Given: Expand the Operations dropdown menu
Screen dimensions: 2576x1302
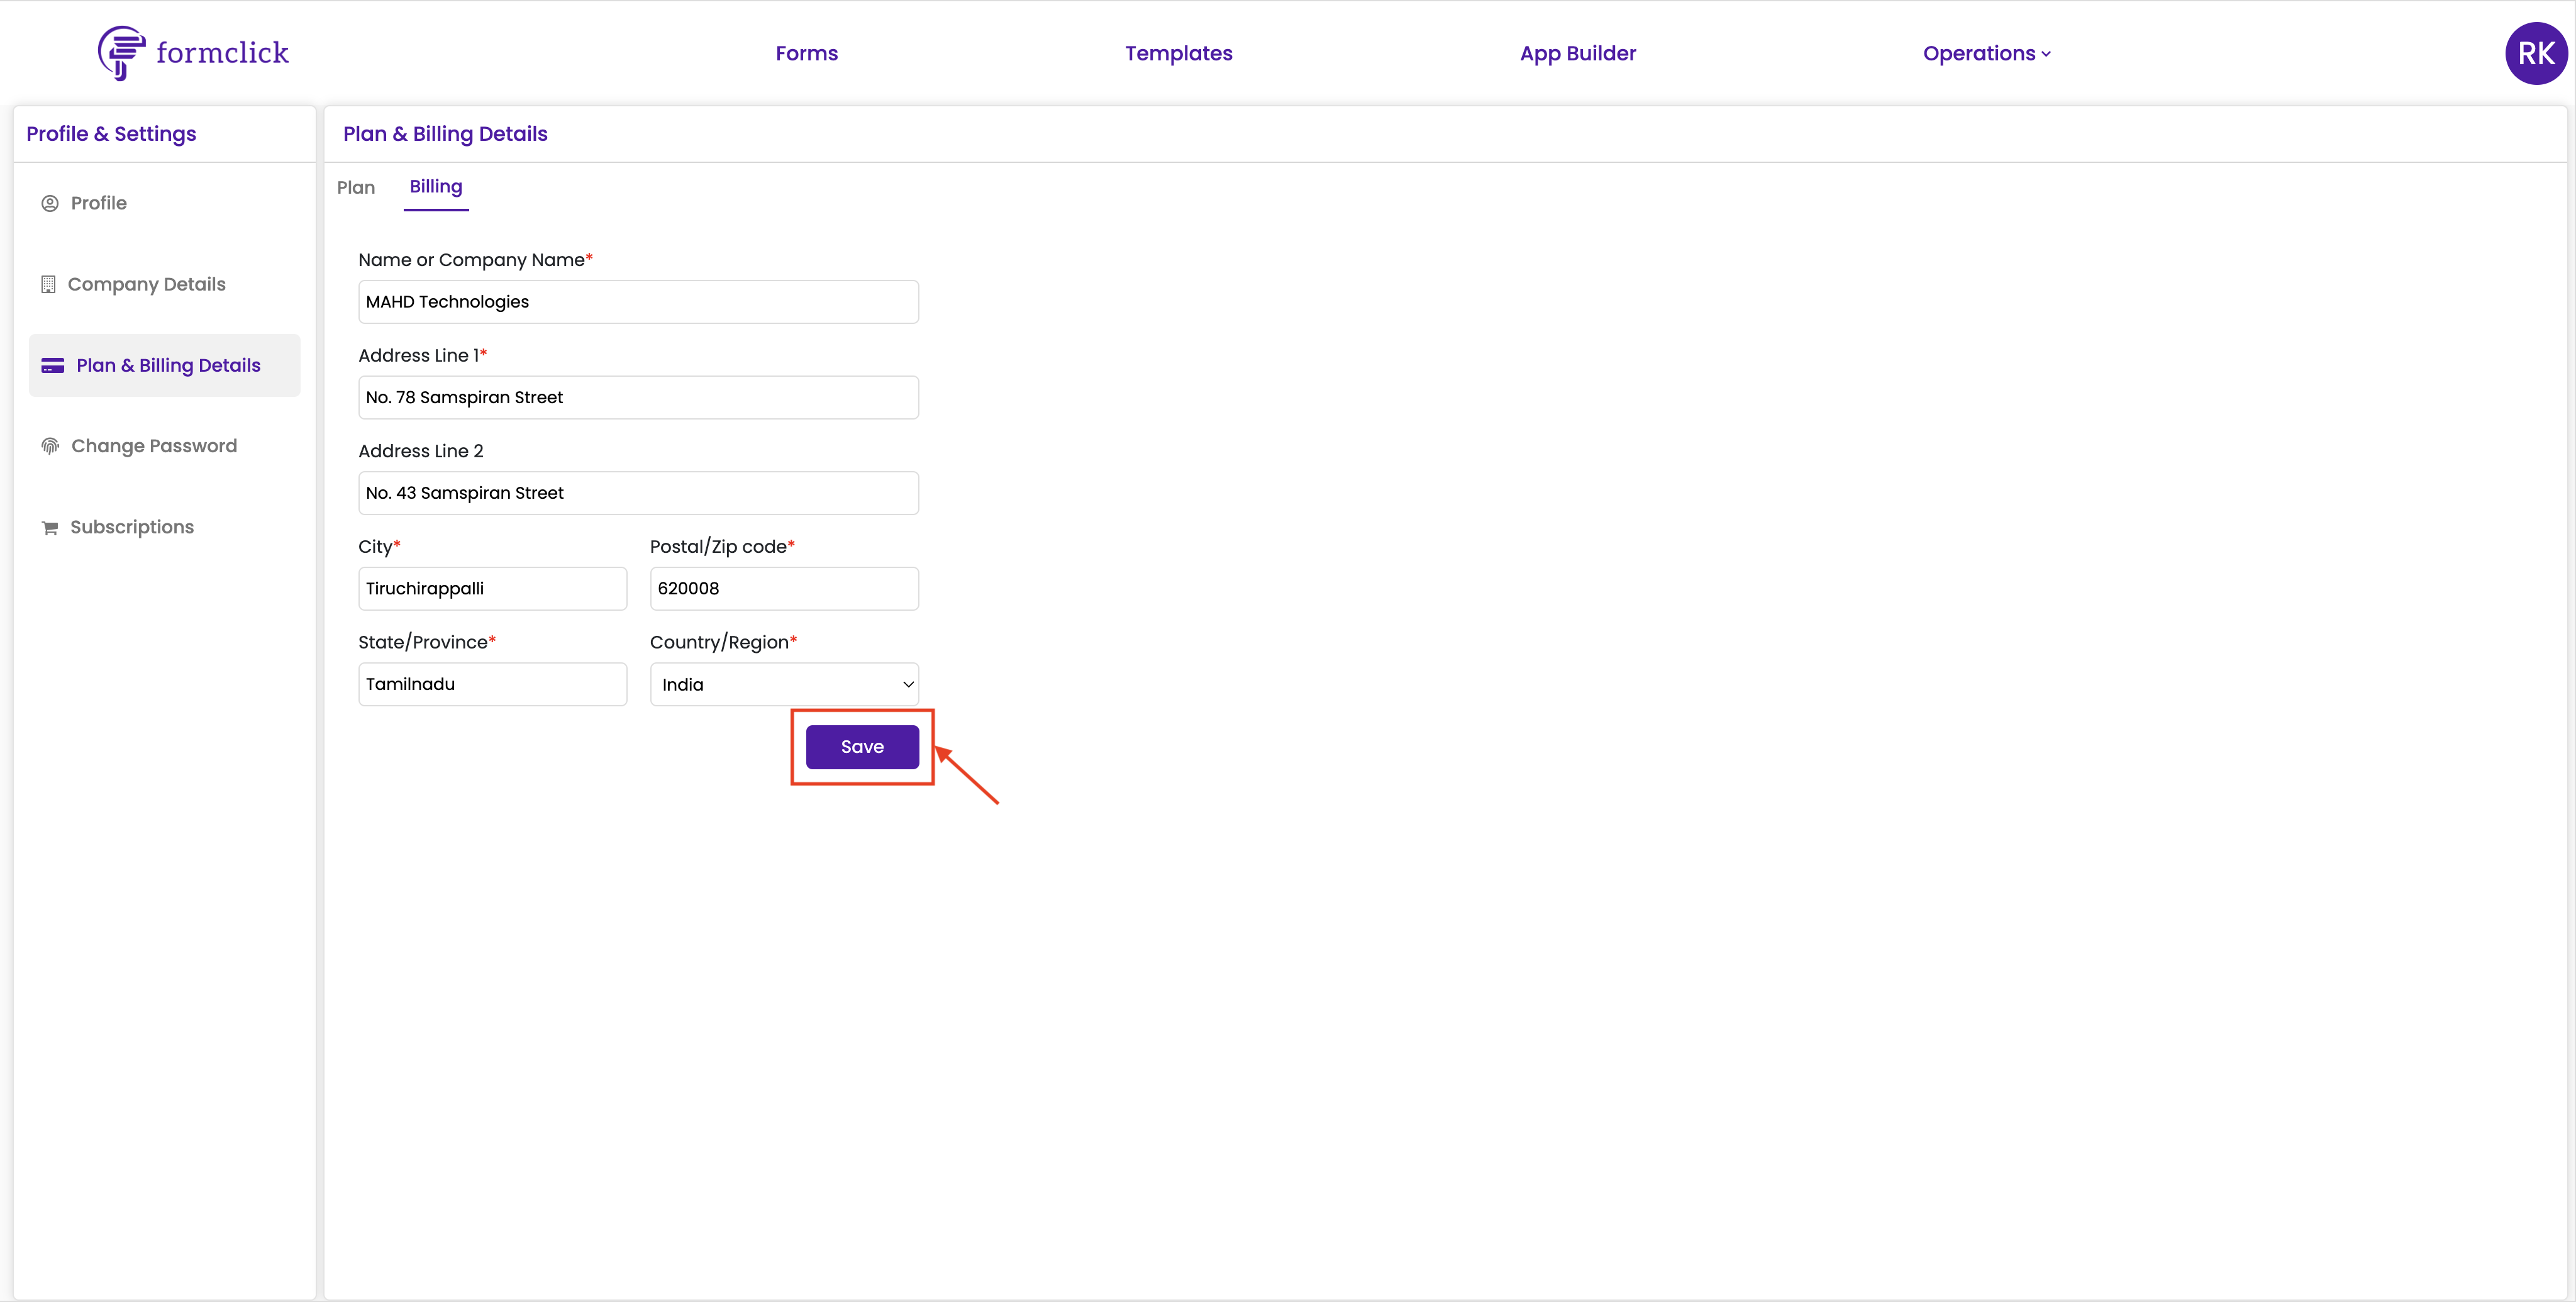Looking at the screenshot, I should tap(1986, 53).
